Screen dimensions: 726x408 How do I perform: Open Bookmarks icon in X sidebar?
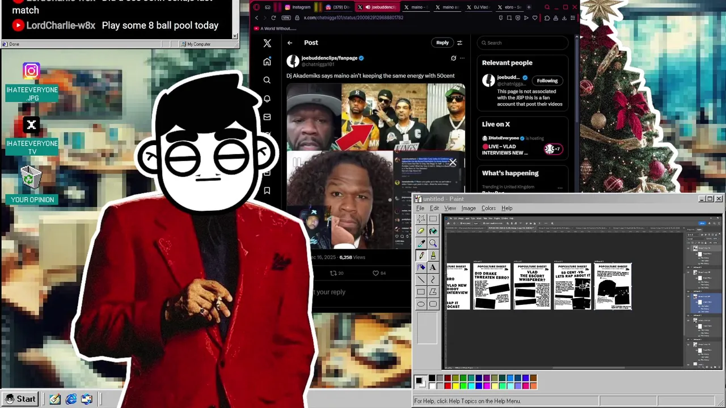267,190
